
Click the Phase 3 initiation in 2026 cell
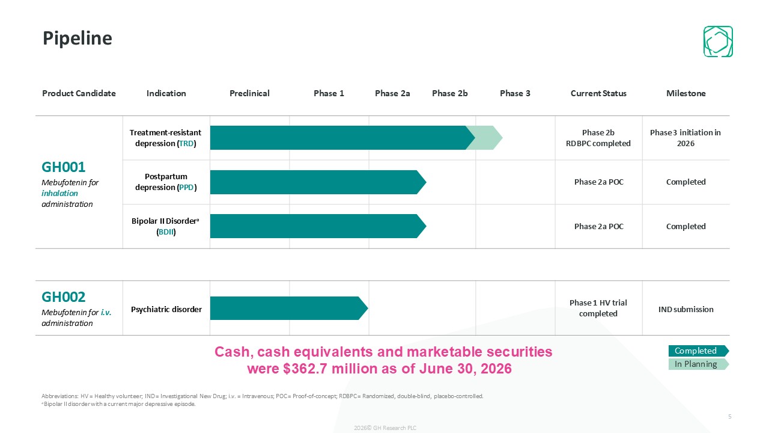pyautogui.click(x=685, y=138)
